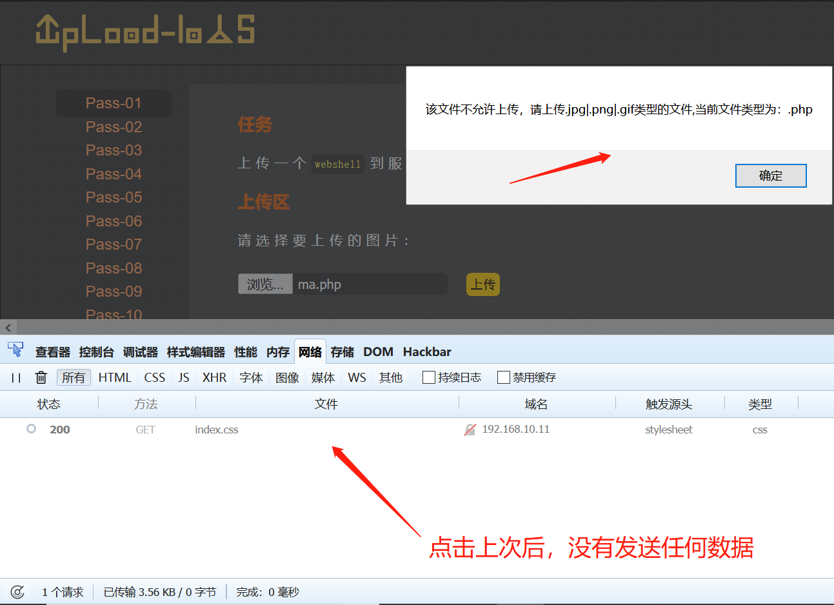Open Pass-07 in the sidebar
This screenshot has height=605, width=834.
point(114,244)
